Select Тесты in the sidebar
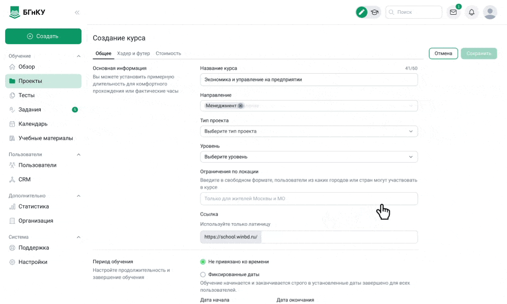 coord(25,95)
